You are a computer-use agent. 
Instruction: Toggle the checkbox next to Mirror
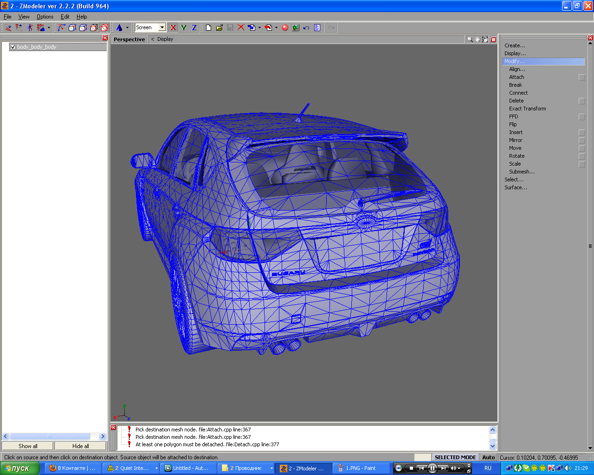[x=582, y=141]
